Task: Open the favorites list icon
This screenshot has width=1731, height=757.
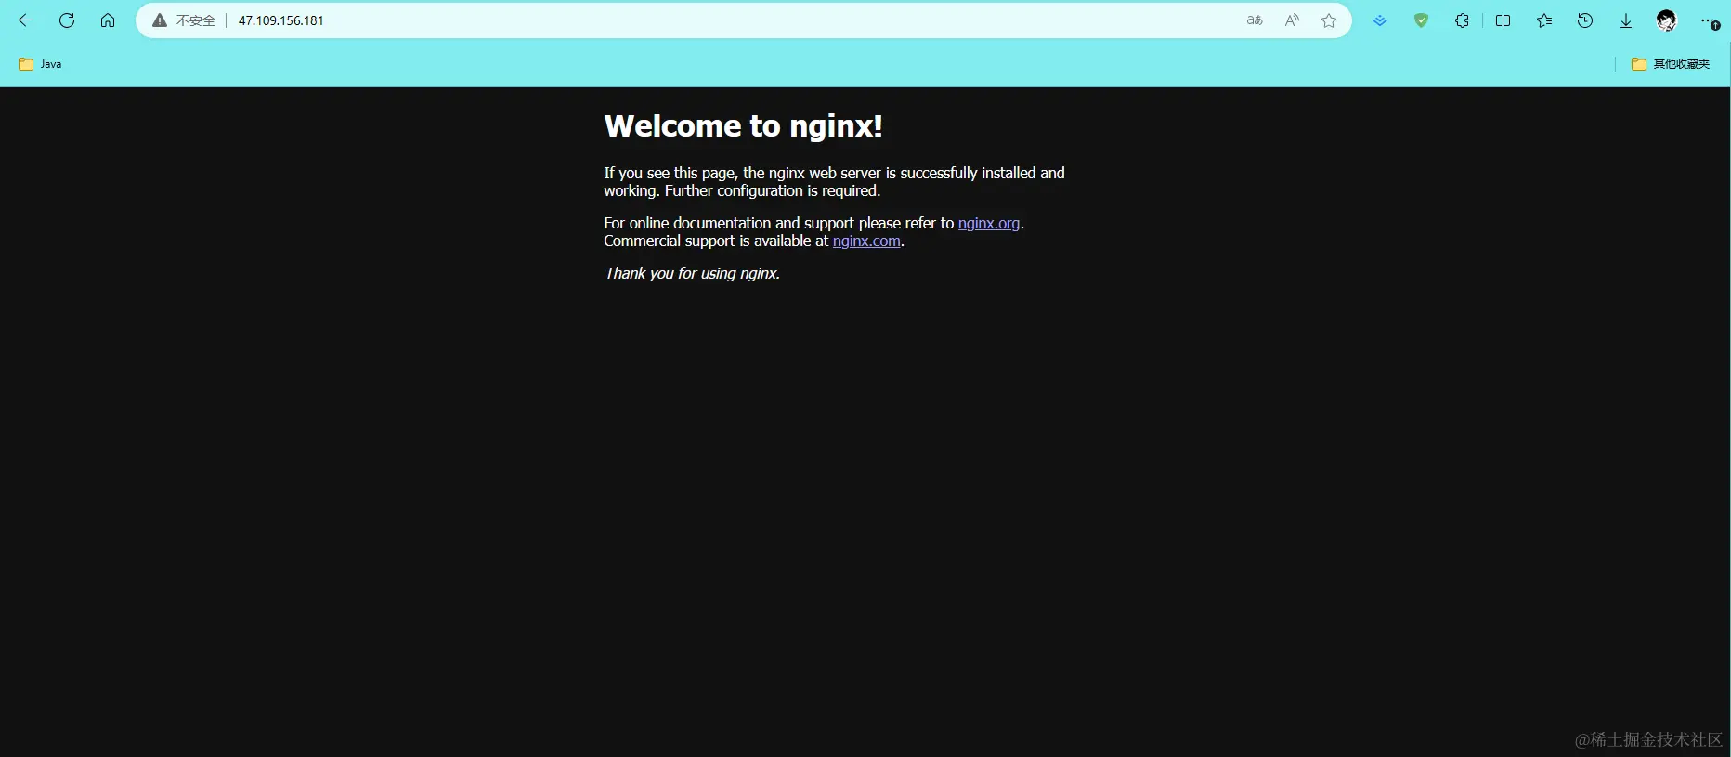Action: (1544, 20)
